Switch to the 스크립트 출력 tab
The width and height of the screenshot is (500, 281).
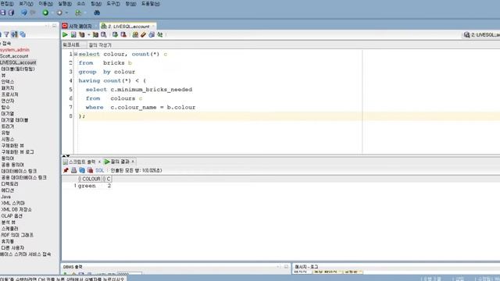[x=82, y=162]
